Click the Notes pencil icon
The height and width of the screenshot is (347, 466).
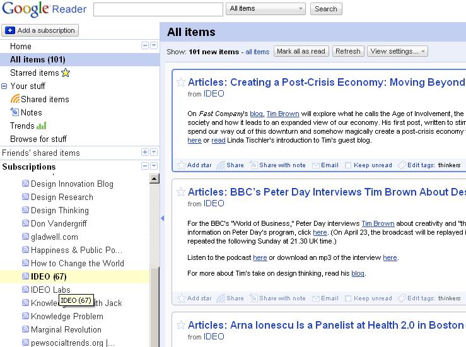(x=15, y=112)
